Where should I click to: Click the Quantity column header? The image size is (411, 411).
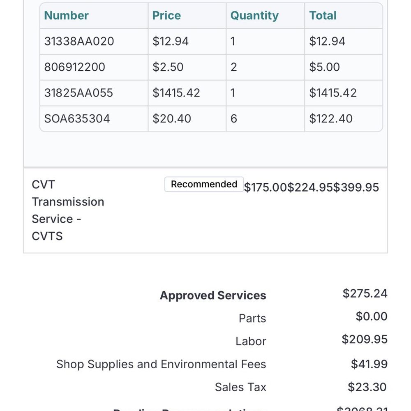[254, 16]
